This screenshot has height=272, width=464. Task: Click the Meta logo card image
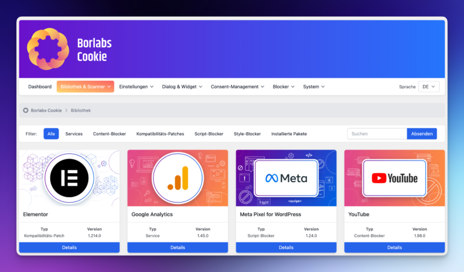[x=286, y=178]
